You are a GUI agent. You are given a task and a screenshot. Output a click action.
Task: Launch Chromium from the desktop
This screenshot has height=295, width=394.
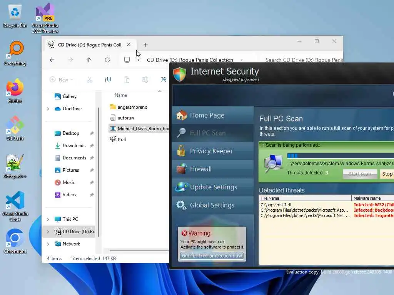point(15,241)
